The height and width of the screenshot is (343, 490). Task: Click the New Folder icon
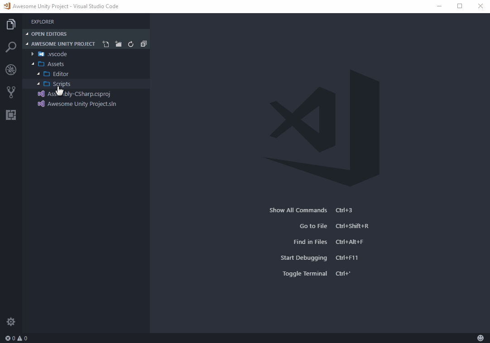click(119, 44)
